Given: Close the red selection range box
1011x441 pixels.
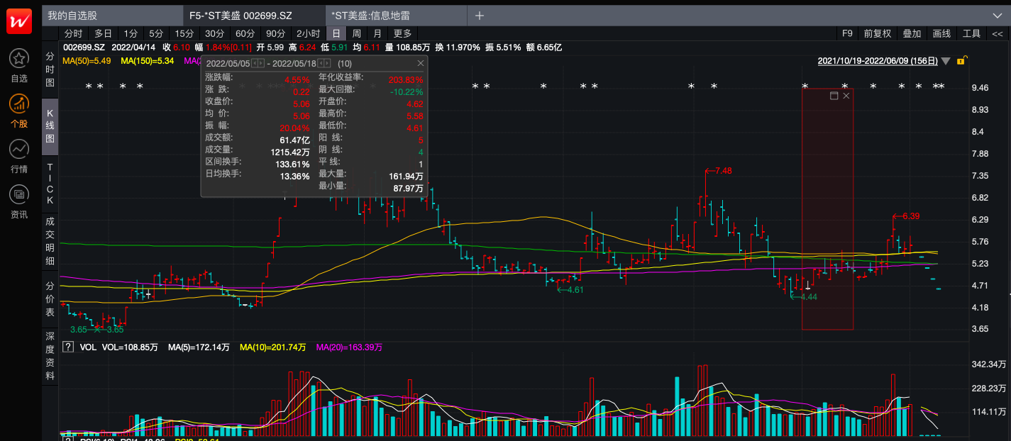Looking at the screenshot, I should pyautogui.click(x=846, y=96).
